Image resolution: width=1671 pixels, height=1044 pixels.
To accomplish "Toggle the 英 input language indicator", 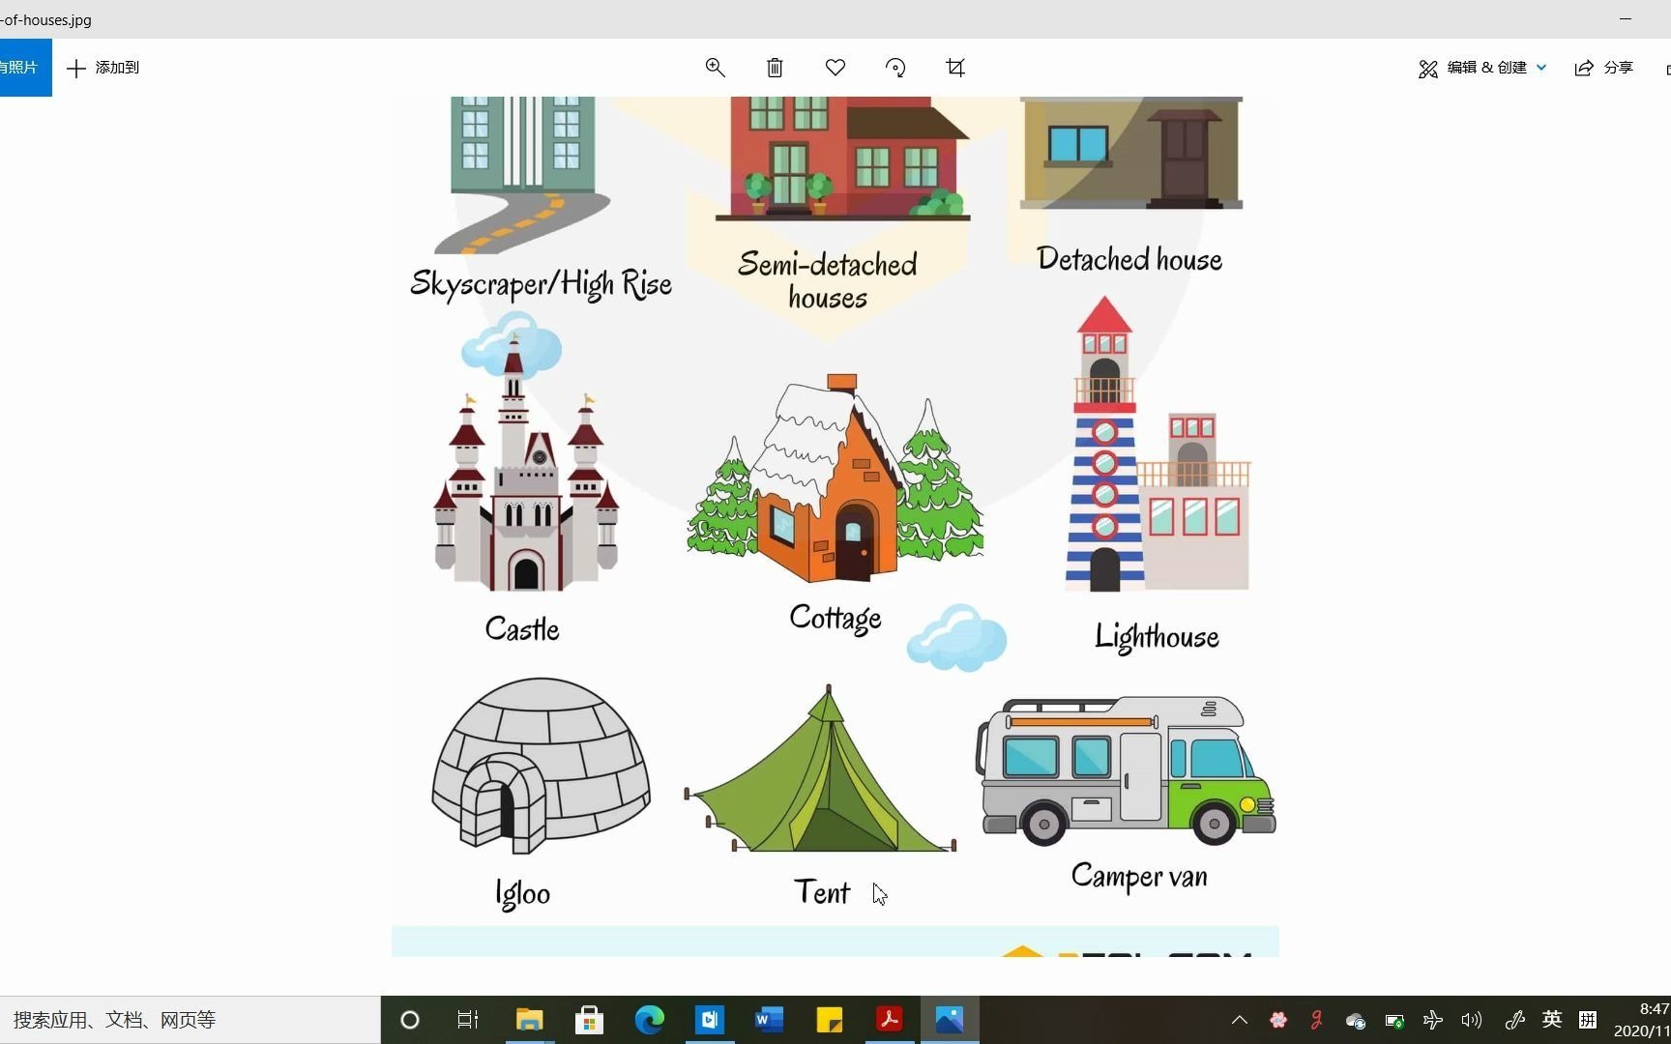I will [x=1552, y=1020].
